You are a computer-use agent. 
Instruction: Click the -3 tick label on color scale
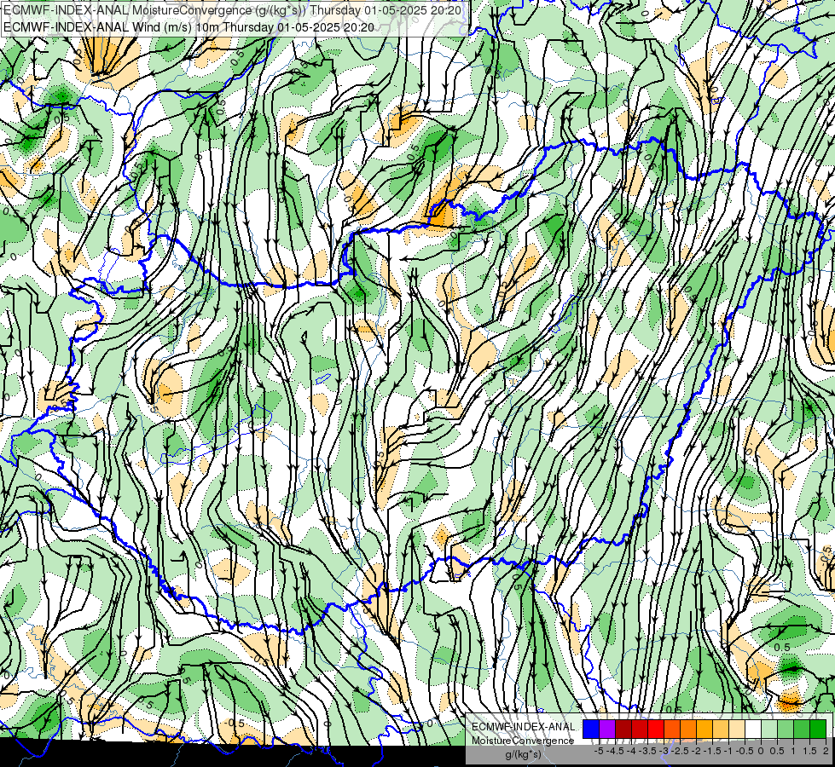[x=664, y=751]
